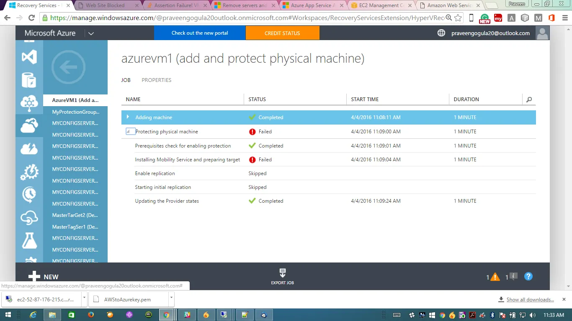
Task: Open Internet Explorer from the taskbar
Action: coord(33,315)
